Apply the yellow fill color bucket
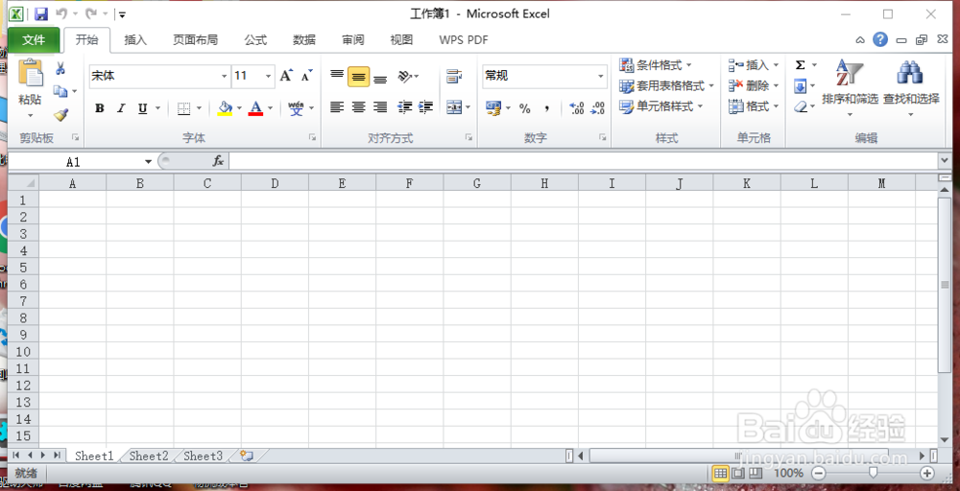Screen dimensions: 960x491 tap(226, 108)
